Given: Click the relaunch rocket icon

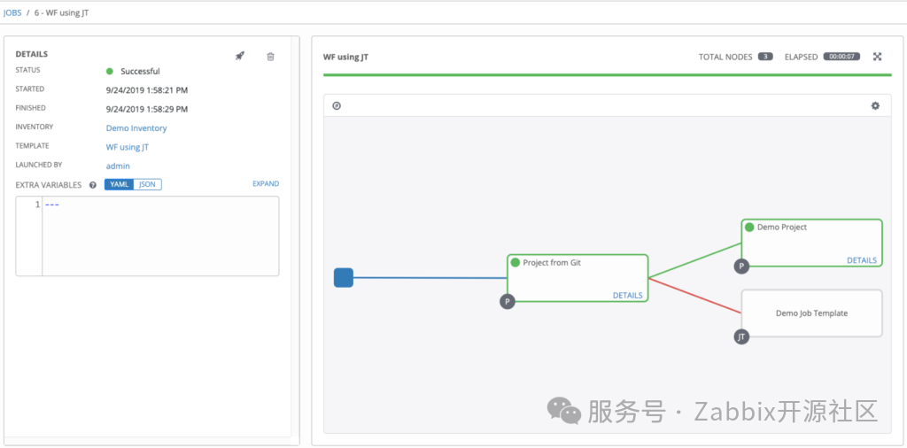Looking at the screenshot, I should [240, 56].
